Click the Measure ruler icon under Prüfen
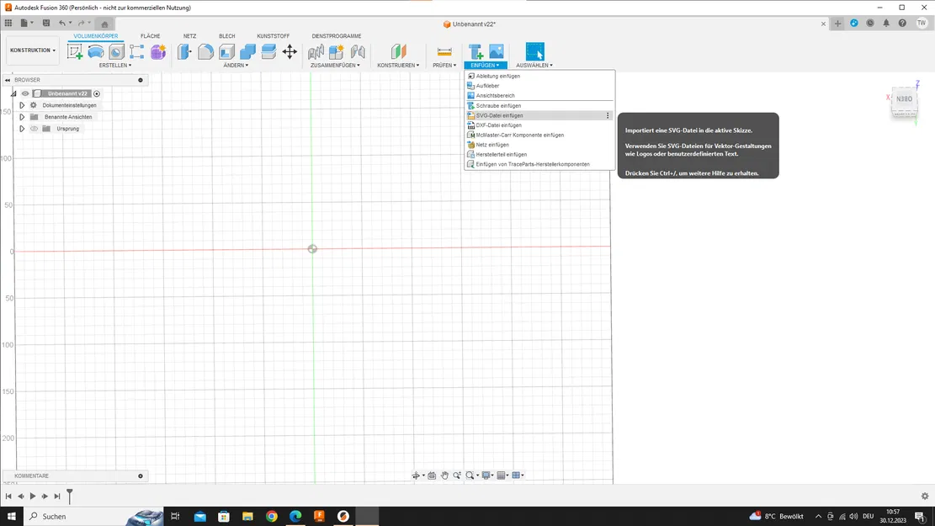The width and height of the screenshot is (935, 526). tap(444, 52)
